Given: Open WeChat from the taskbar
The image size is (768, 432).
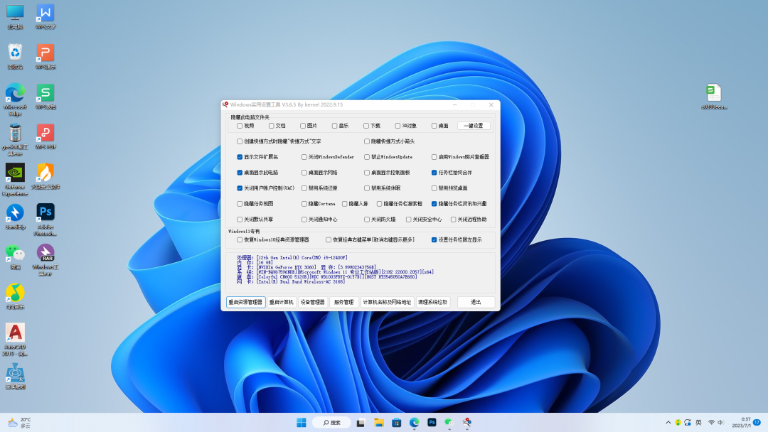Looking at the screenshot, I should [x=448, y=421].
